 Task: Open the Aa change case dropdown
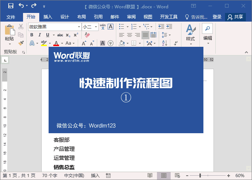pyautogui.click(x=70, y=43)
